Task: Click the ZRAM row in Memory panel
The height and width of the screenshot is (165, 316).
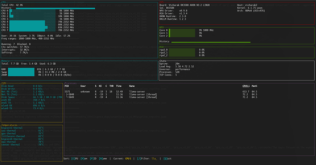Action: click(x=37, y=75)
